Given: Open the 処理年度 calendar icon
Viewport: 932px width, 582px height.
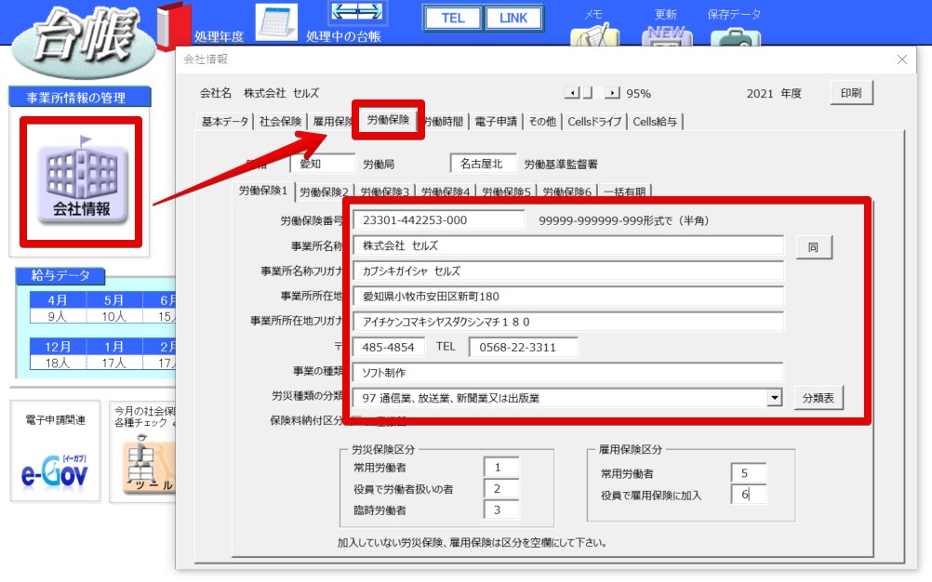Looking at the screenshot, I should click(x=276, y=22).
